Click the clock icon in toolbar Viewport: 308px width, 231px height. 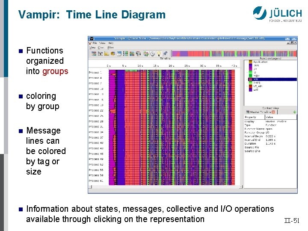(152, 53)
